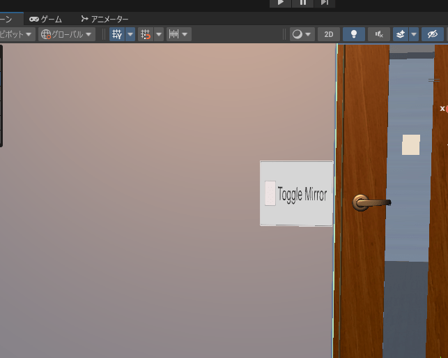Open the draw mode shading dropdown
Image resolution: width=448 pixels, height=358 pixels.
(302, 34)
